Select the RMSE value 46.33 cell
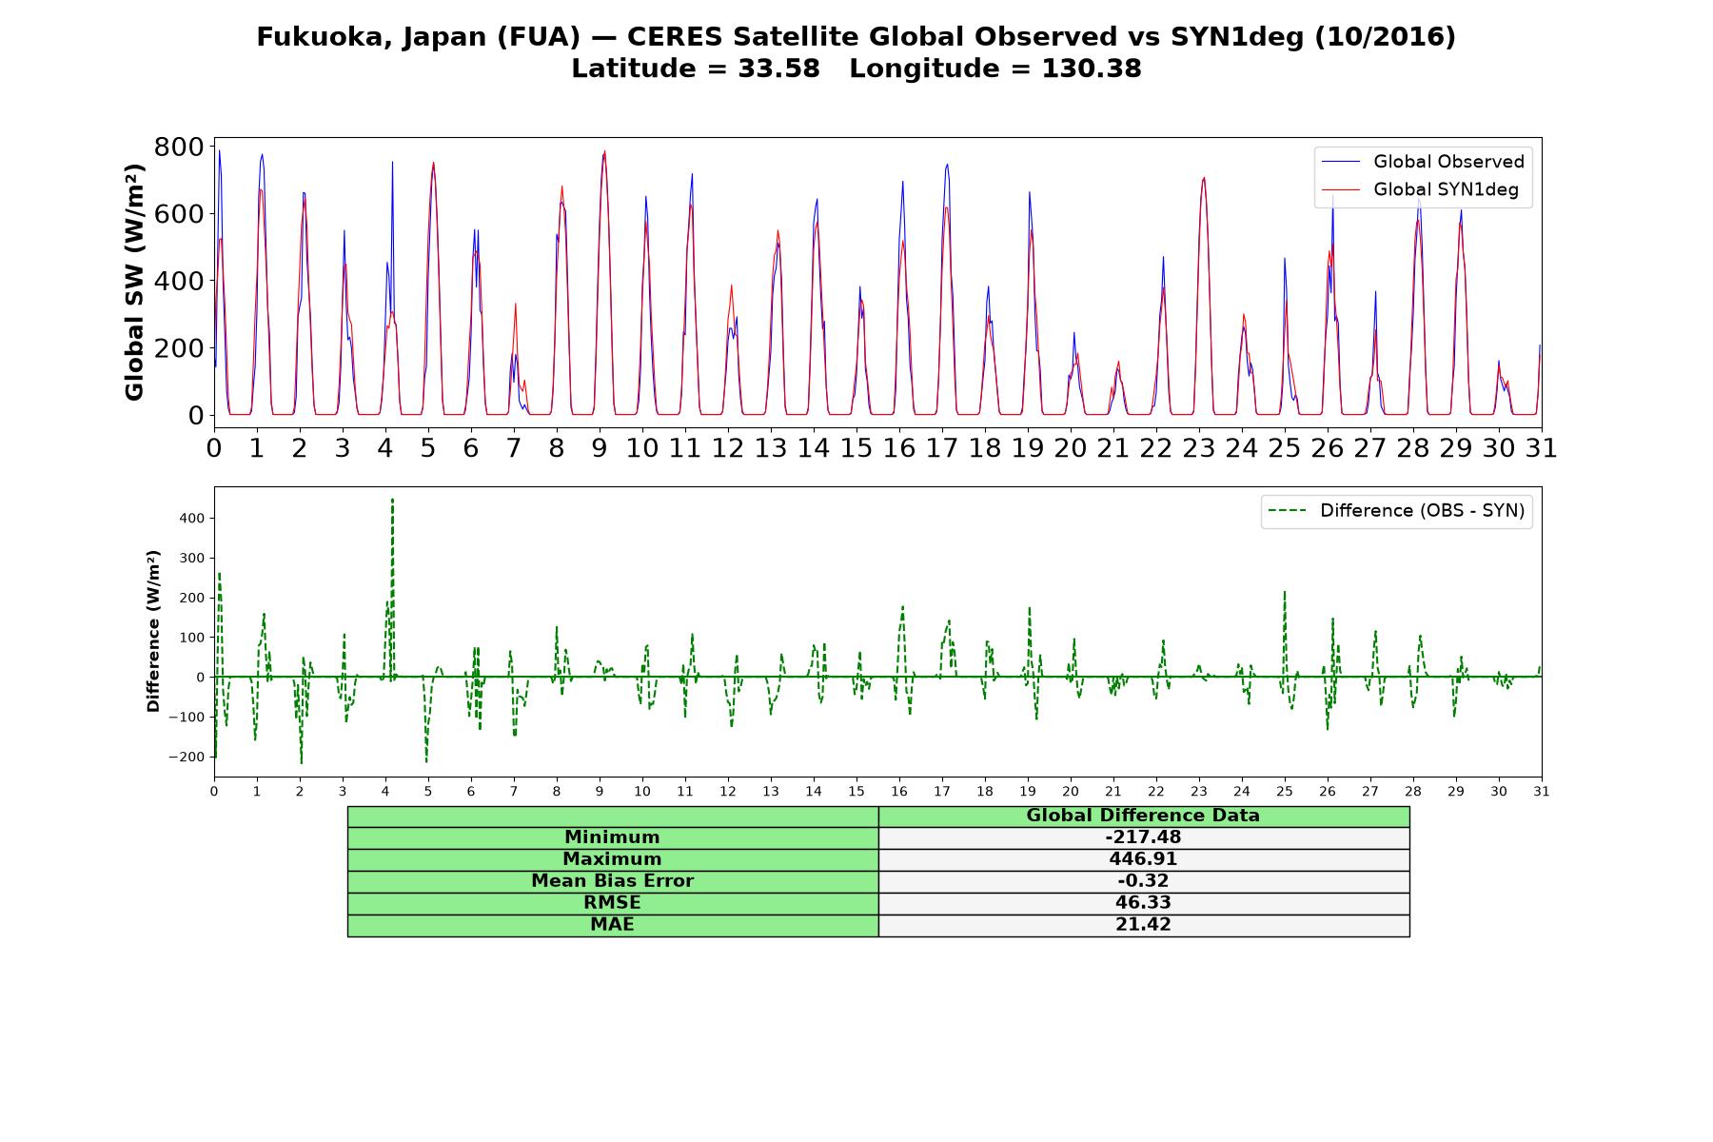The width and height of the screenshot is (1713, 1142). point(1143,903)
